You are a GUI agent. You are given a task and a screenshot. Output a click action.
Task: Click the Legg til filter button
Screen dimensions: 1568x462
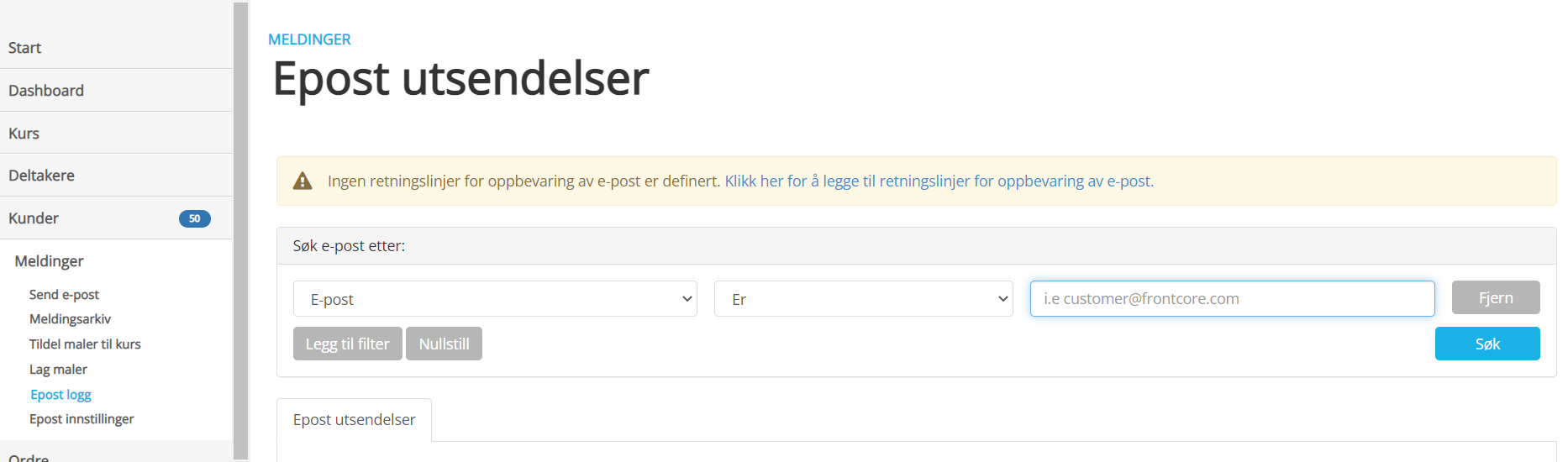[347, 344]
